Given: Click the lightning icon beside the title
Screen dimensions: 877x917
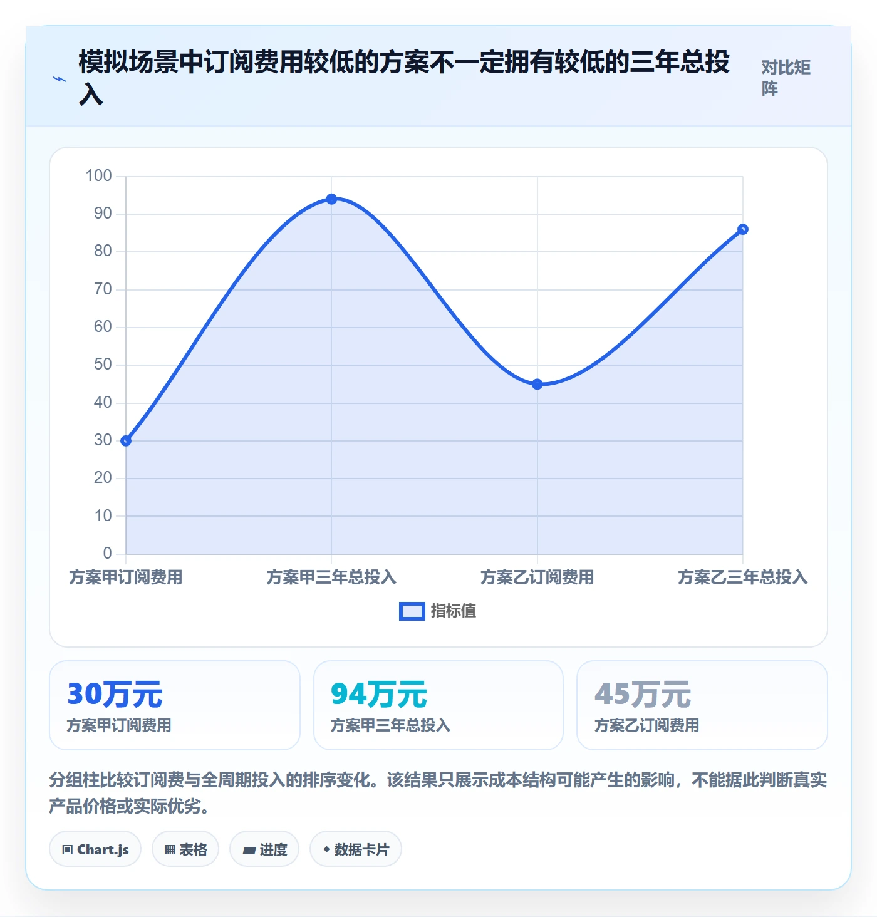Looking at the screenshot, I should tap(60, 79).
